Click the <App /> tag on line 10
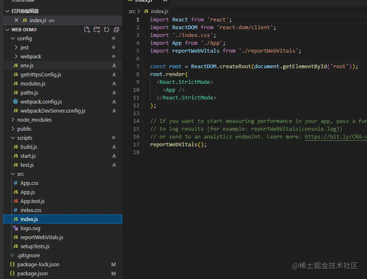Image resolution: width=367 pixels, height=279 pixels. coord(174,90)
